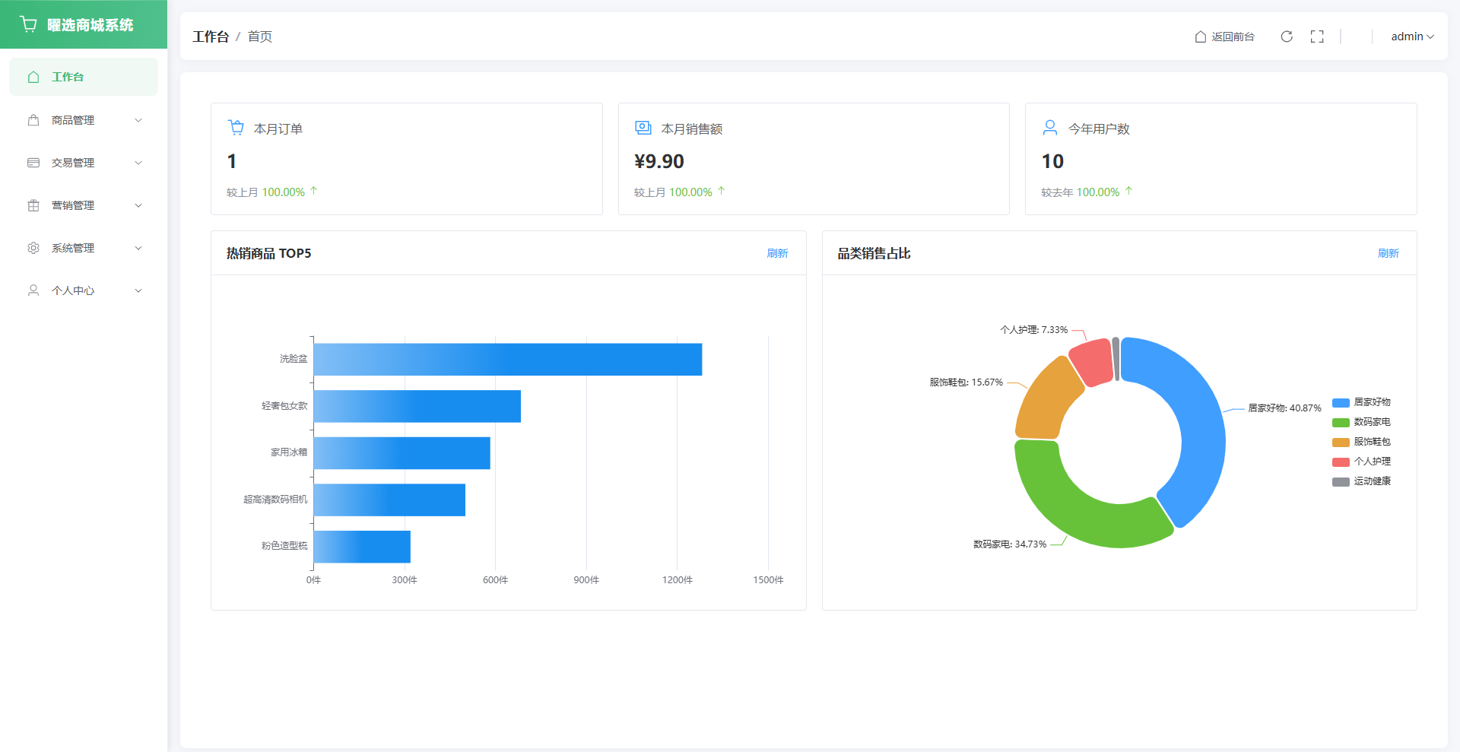The width and height of the screenshot is (1460, 752).
Task: Click the 营销管理 gift icon
Action: tap(33, 205)
